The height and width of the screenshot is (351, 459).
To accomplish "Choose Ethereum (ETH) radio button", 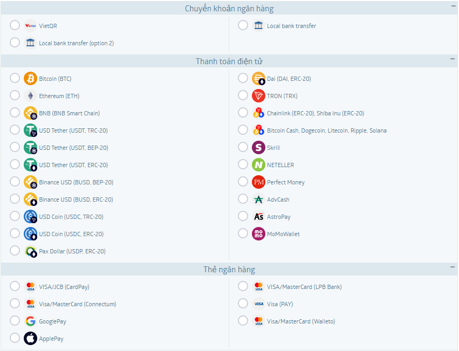I will click(15, 95).
